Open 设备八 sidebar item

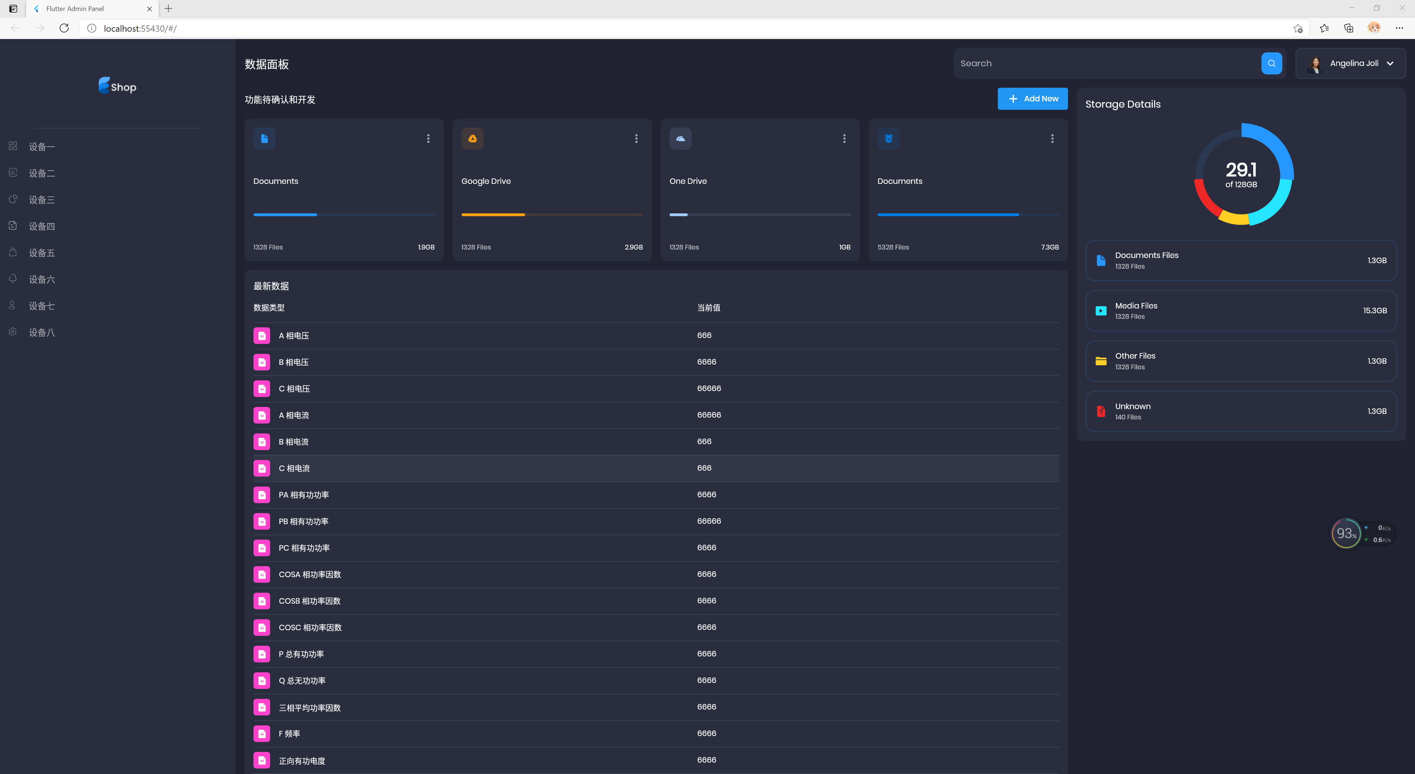click(x=42, y=332)
